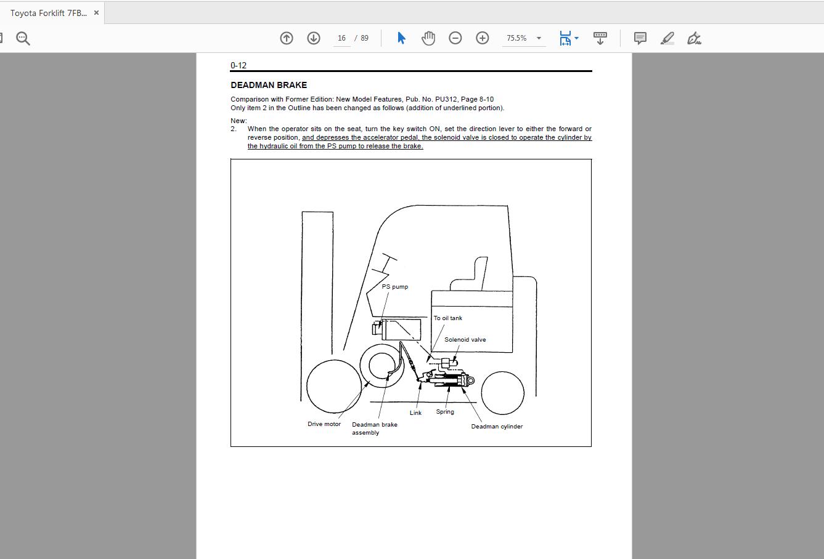The image size is (824, 559).
Task: Expand the page fit options dropdown arrow
Action: point(576,38)
